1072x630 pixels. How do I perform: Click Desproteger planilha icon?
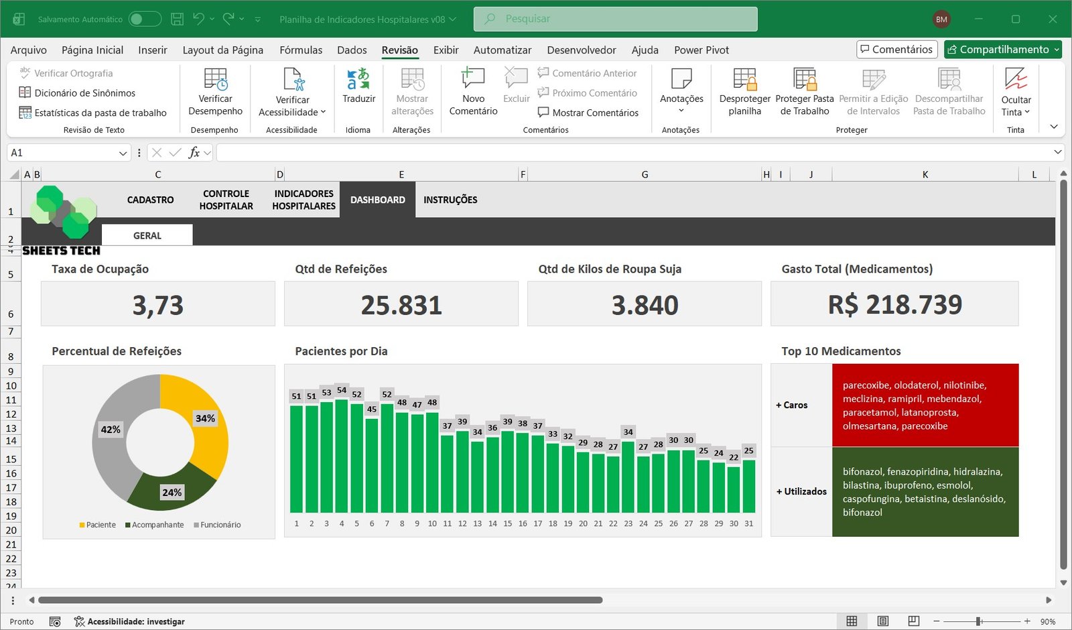[x=744, y=79]
